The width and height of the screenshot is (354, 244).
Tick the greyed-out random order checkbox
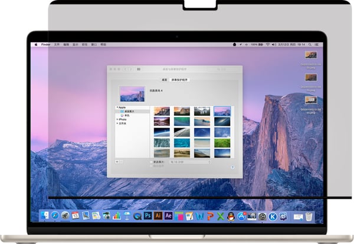click(x=152, y=166)
